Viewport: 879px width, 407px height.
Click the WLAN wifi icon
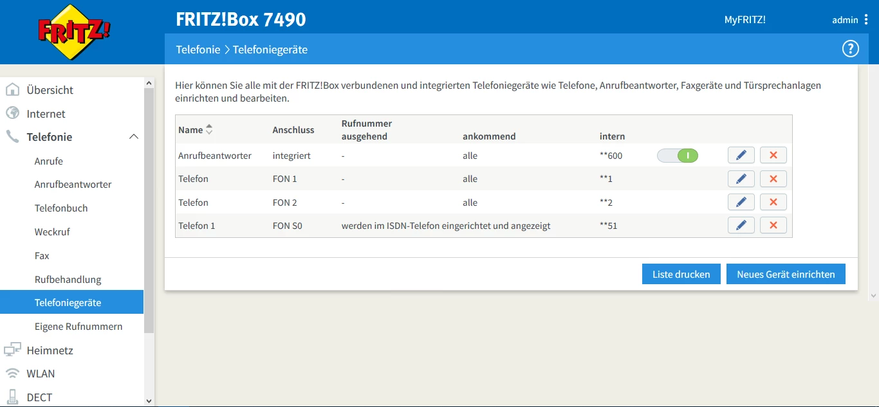(12, 373)
